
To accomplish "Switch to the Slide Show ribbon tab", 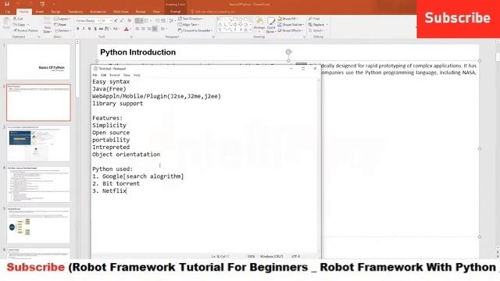I will click(x=121, y=12).
